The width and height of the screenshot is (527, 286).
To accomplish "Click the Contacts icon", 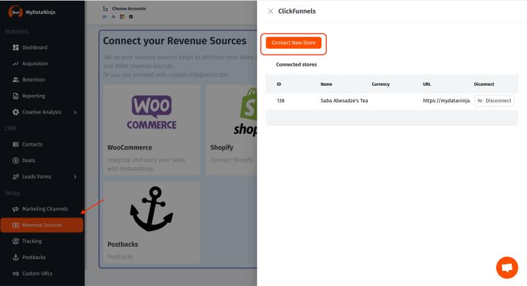I will 15,144.
